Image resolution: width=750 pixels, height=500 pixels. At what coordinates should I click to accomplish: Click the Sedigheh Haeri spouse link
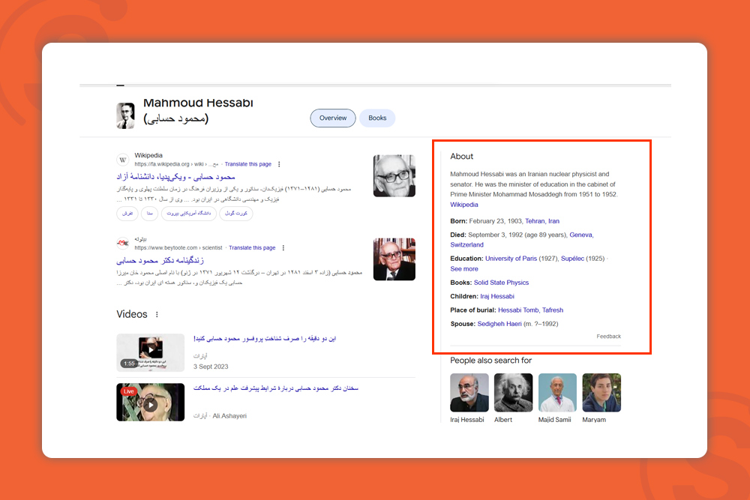499,324
